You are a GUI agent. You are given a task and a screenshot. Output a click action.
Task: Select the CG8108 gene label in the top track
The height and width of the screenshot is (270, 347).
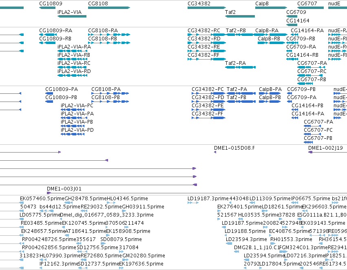coord(98,4)
